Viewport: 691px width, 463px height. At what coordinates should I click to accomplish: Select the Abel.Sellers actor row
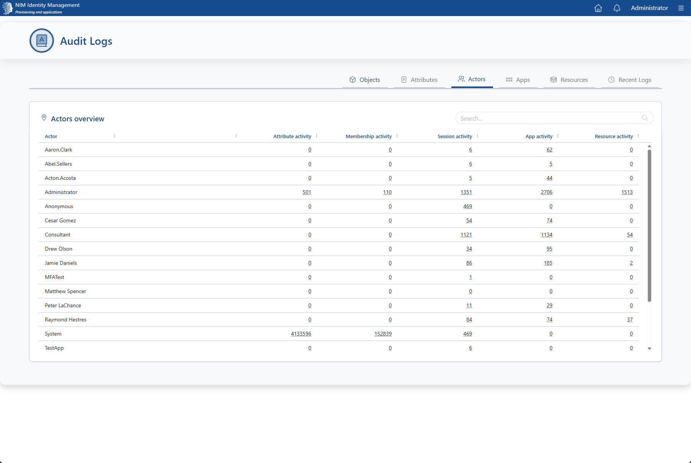(x=339, y=164)
